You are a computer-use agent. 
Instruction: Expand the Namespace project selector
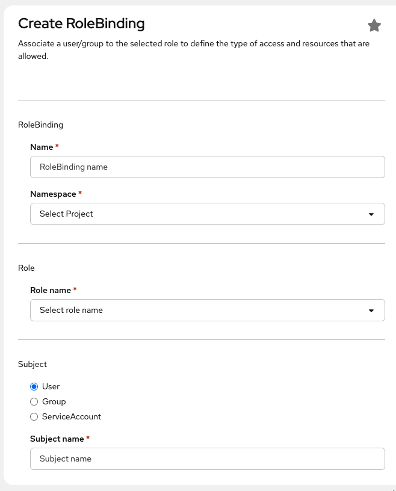coord(208,214)
